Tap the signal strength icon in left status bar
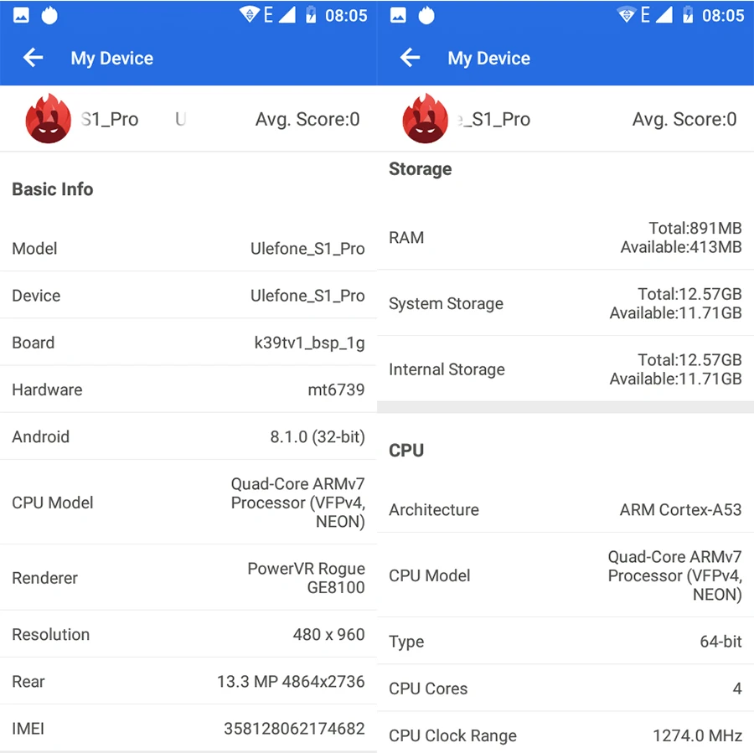Image resolution: width=754 pixels, height=753 pixels. coord(287,15)
